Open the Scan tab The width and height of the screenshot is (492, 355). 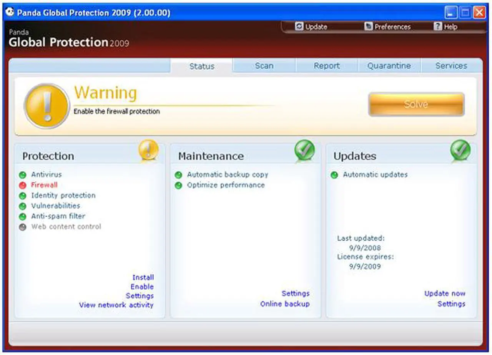pyautogui.click(x=264, y=66)
